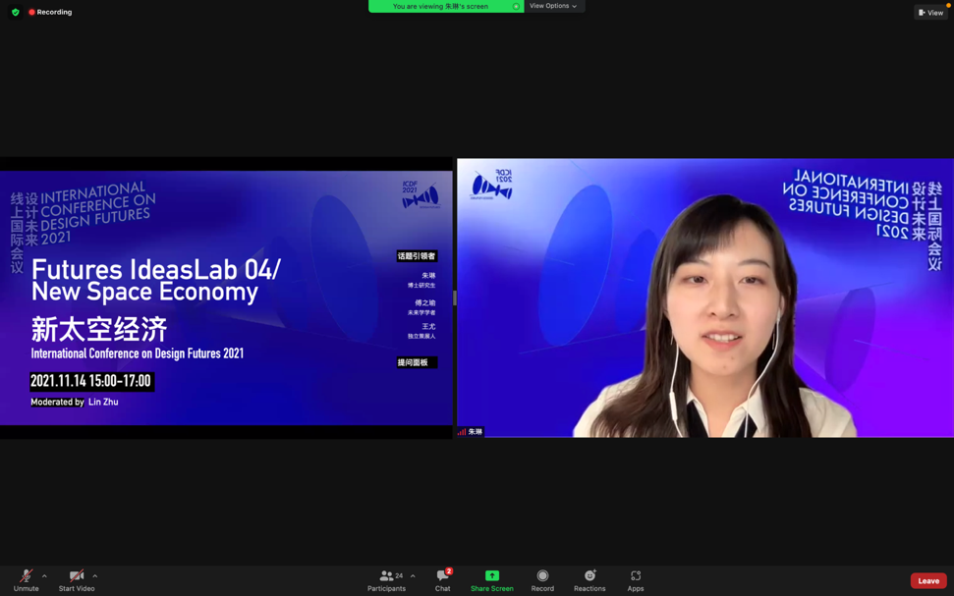The height and width of the screenshot is (596, 954).
Task: Click the signal strength icon on 朱琳's video
Action: 462,431
